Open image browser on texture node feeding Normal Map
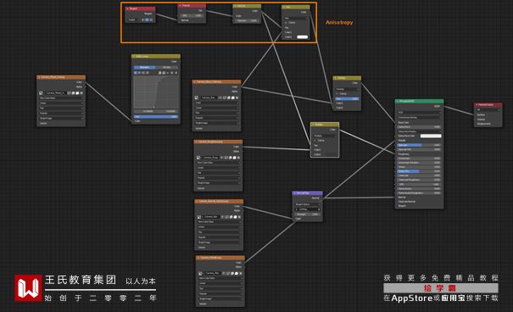Image resolution: width=513 pixels, height=312 pixels. [x=199, y=217]
